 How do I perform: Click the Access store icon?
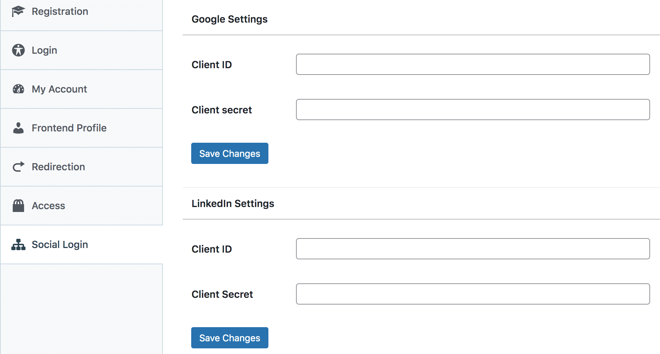click(x=18, y=206)
